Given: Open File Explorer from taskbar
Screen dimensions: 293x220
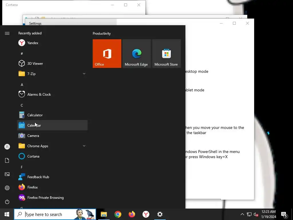Looking at the screenshot, I should [x=104, y=214].
